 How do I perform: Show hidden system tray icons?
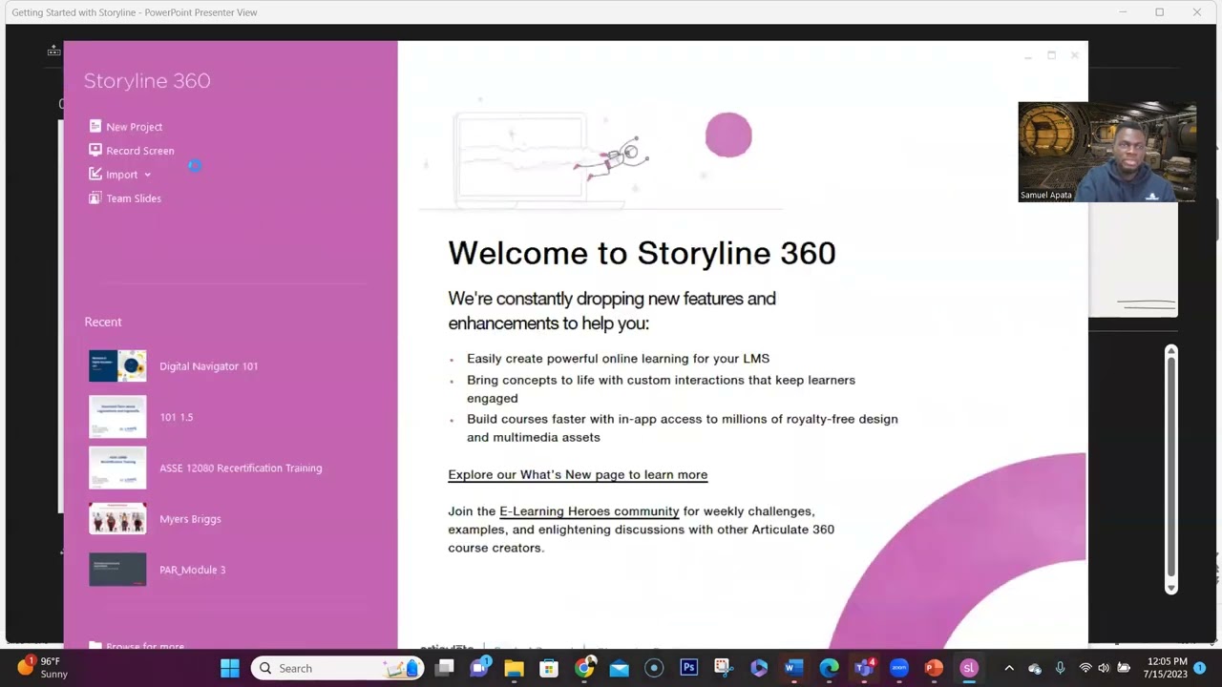pyautogui.click(x=1009, y=668)
